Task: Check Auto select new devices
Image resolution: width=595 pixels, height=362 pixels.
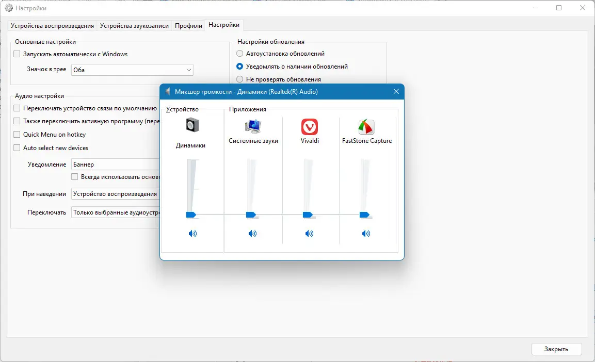Action: [17, 148]
